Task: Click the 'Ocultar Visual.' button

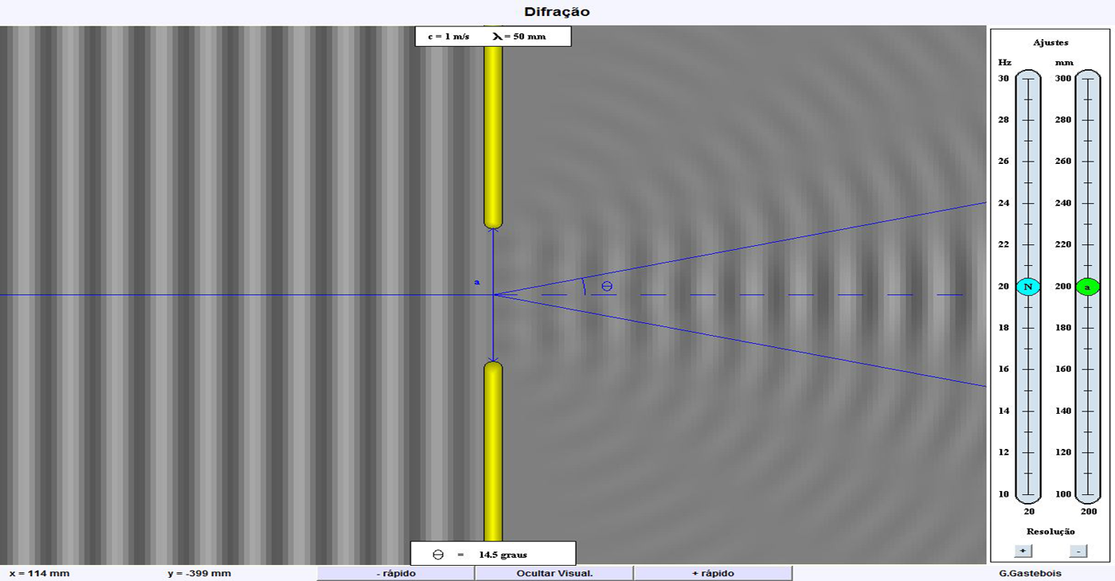Action: [x=554, y=573]
